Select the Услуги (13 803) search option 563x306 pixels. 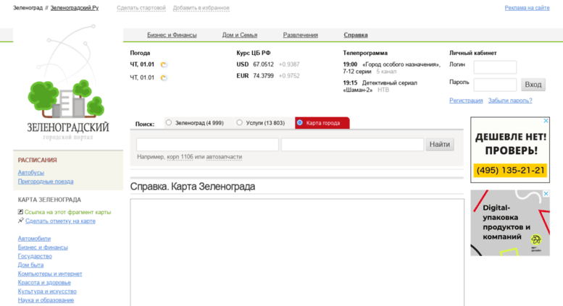point(240,122)
